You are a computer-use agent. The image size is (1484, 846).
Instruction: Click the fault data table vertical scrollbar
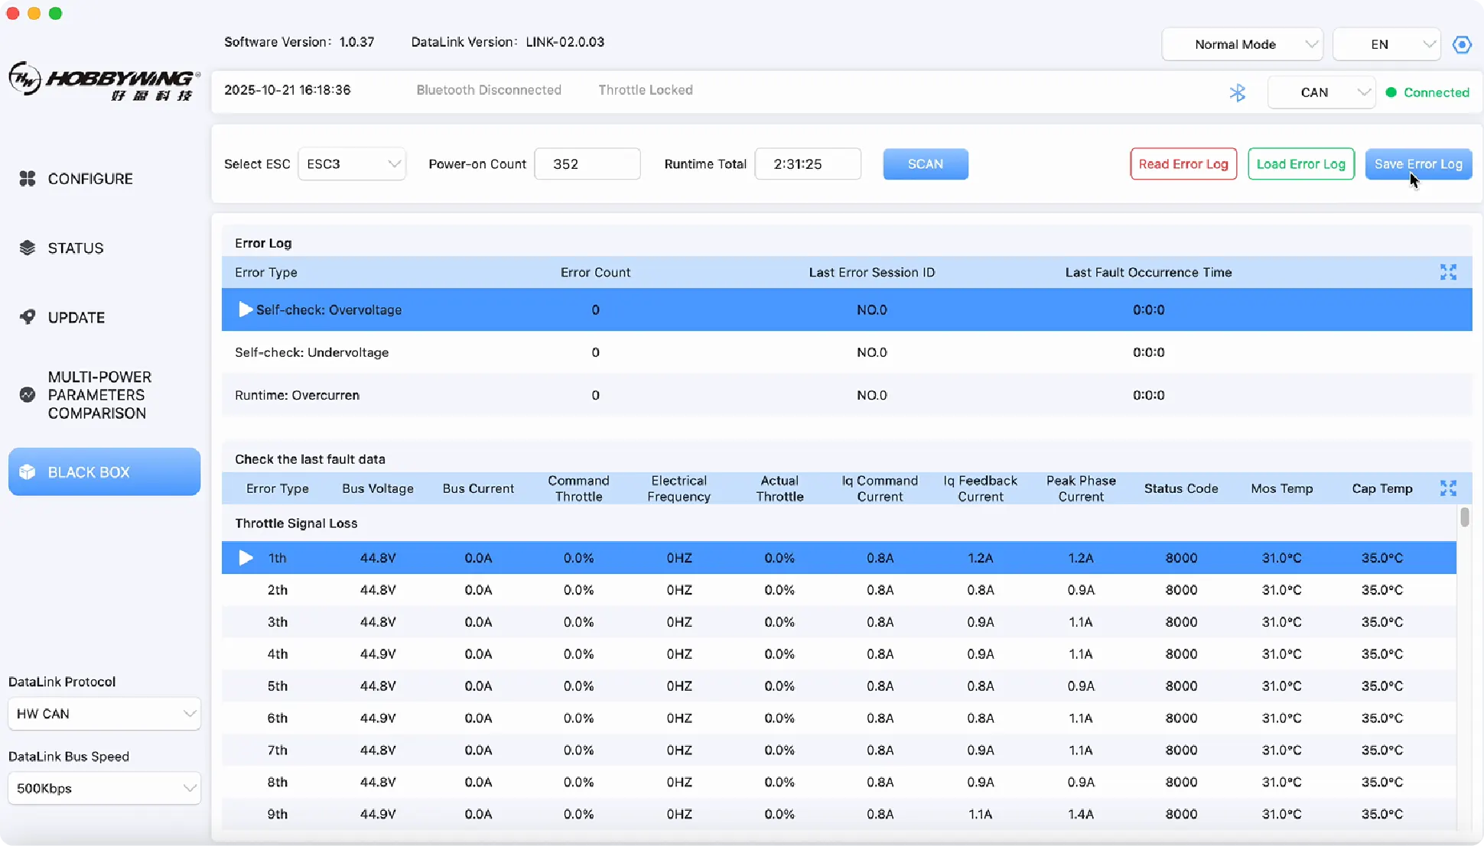coord(1464,518)
